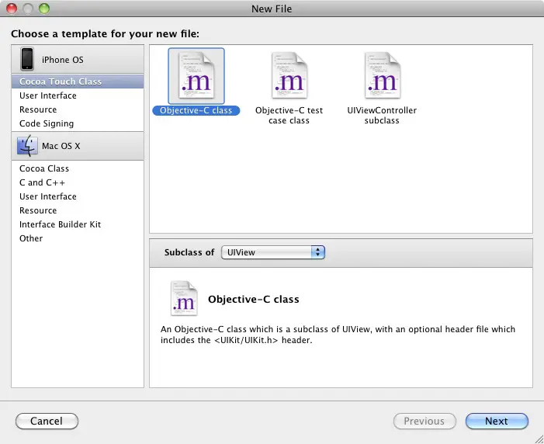The width and height of the screenshot is (544, 444).
Task: Select User Interface under iPhone OS
Action: (78, 95)
